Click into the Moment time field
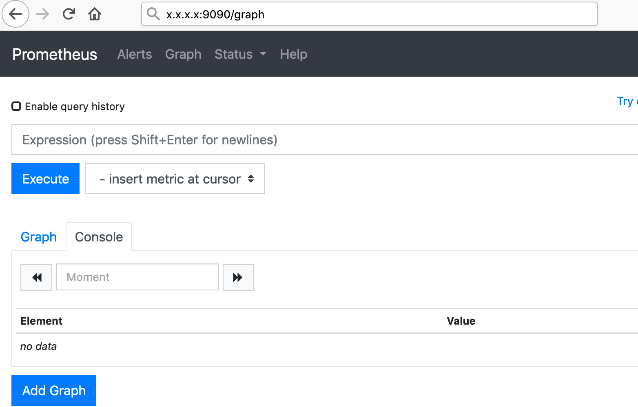Image resolution: width=638 pixels, height=407 pixels. (137, 277)
